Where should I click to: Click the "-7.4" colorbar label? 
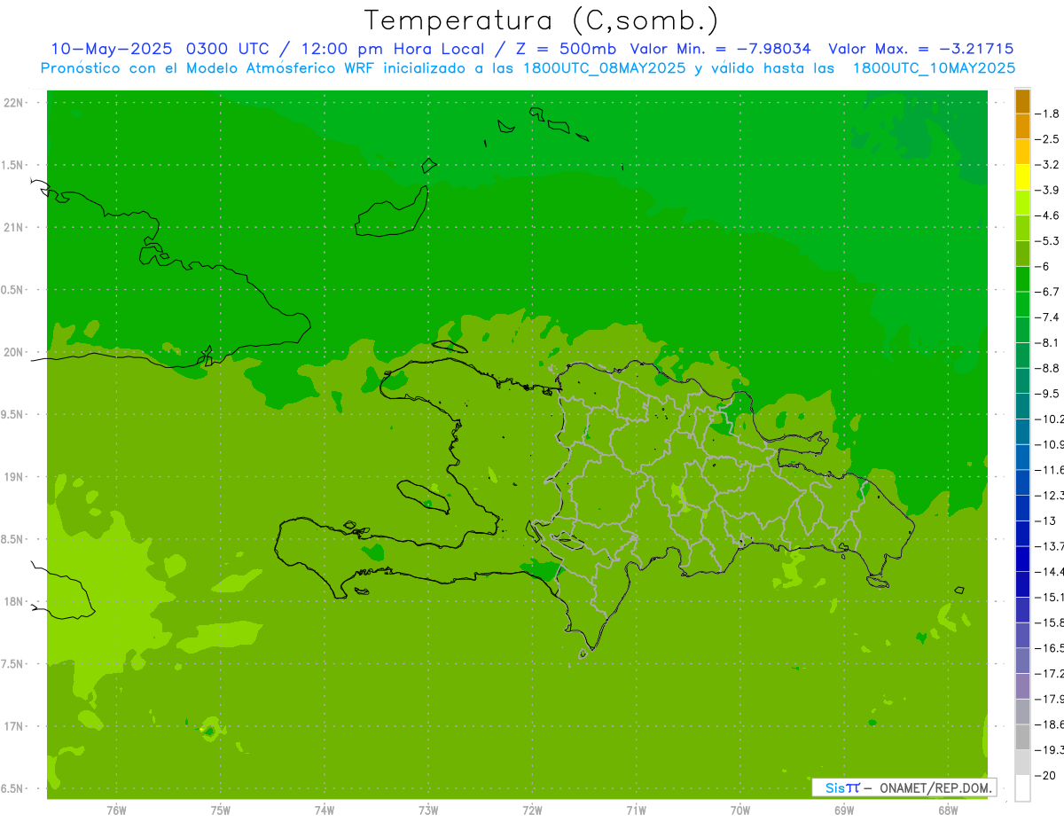pyautogui.click(x=1049, y=317)
